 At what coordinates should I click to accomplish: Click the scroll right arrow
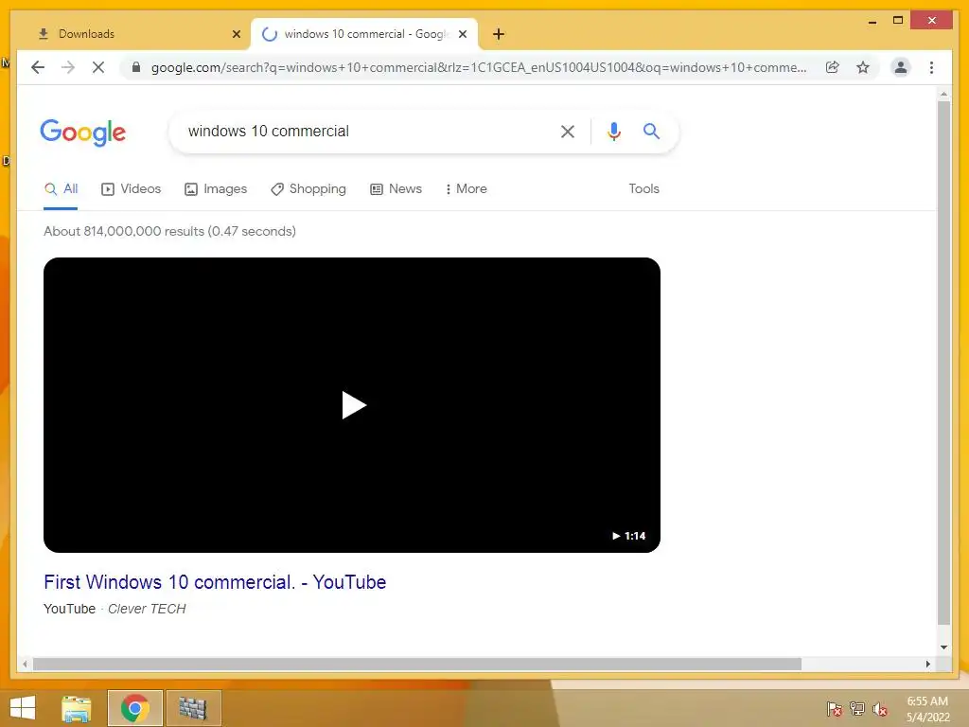click(927, 664)
